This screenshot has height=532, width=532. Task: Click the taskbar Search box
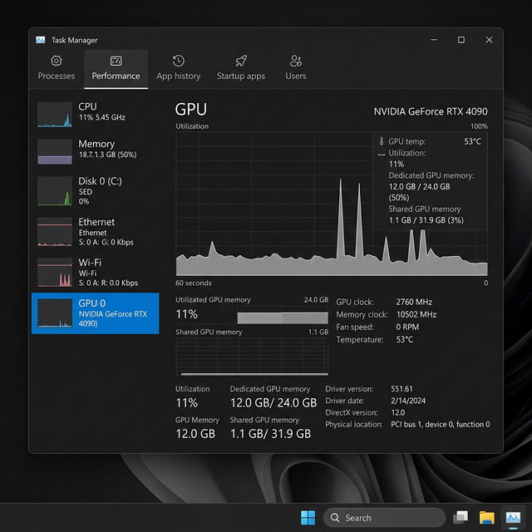384,518
